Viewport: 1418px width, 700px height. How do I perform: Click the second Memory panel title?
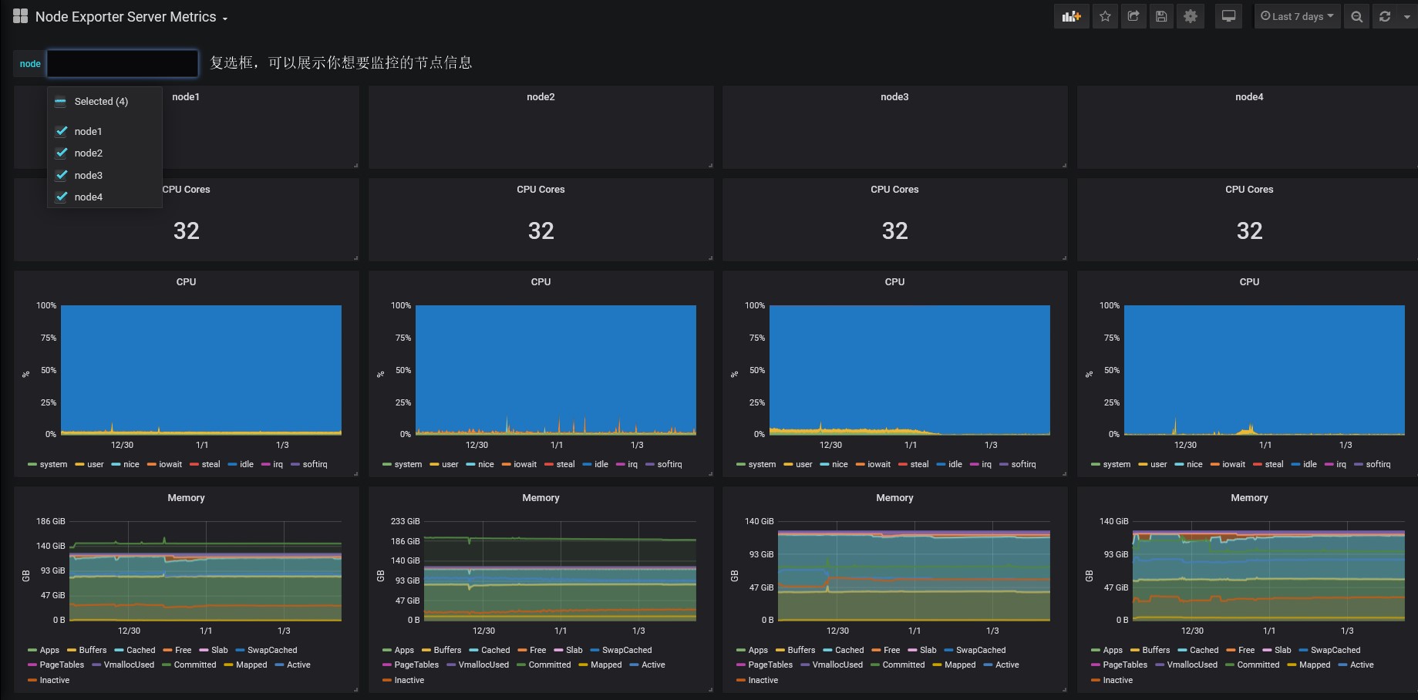(541, 497)
